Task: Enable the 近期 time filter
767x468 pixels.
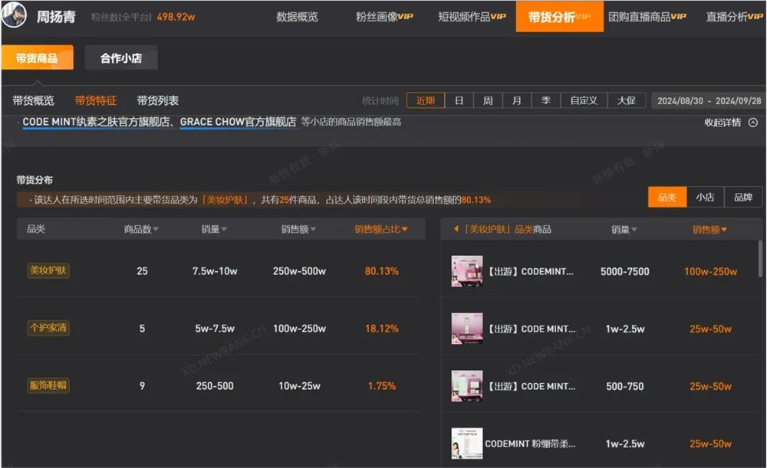Action: tap(425, 100)
